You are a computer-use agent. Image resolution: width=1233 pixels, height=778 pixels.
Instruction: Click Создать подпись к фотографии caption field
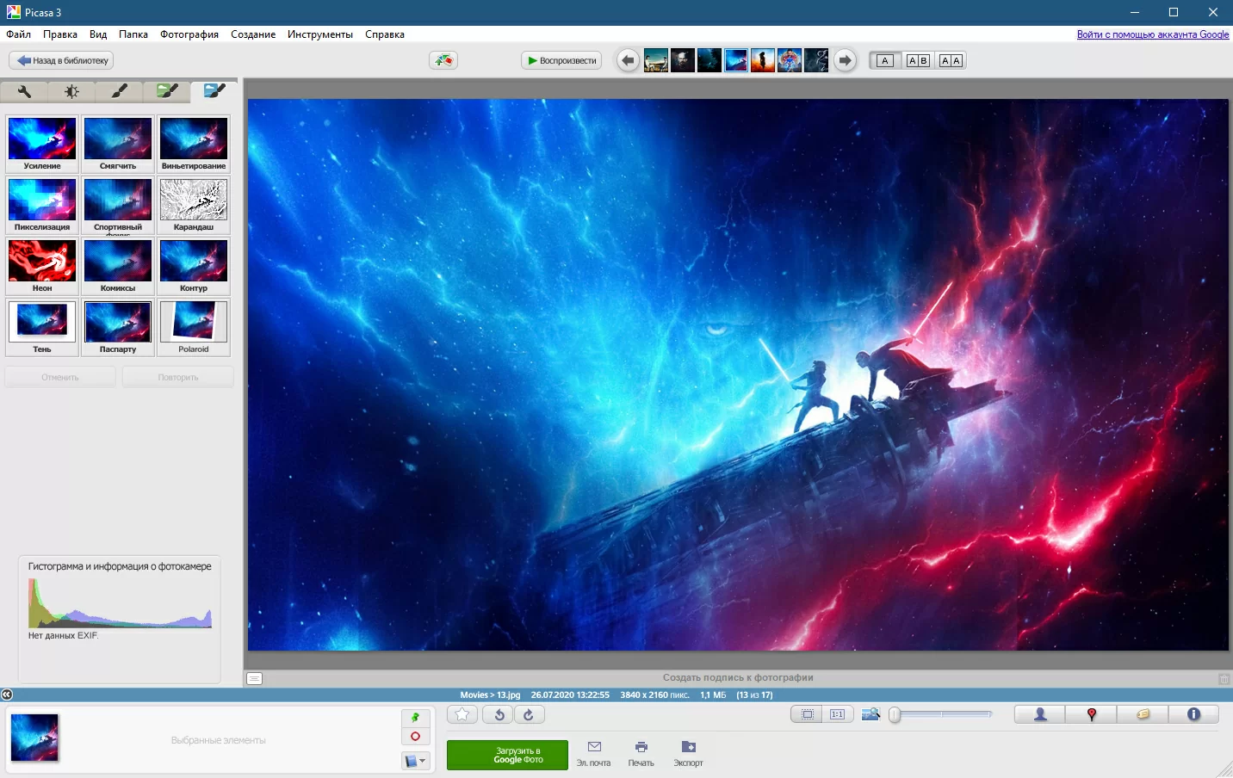[x=738, y=678]
